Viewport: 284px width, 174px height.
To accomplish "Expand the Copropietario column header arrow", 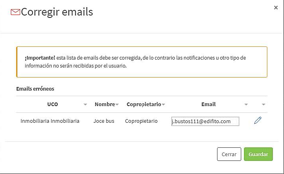I will [x=163, y=104].
